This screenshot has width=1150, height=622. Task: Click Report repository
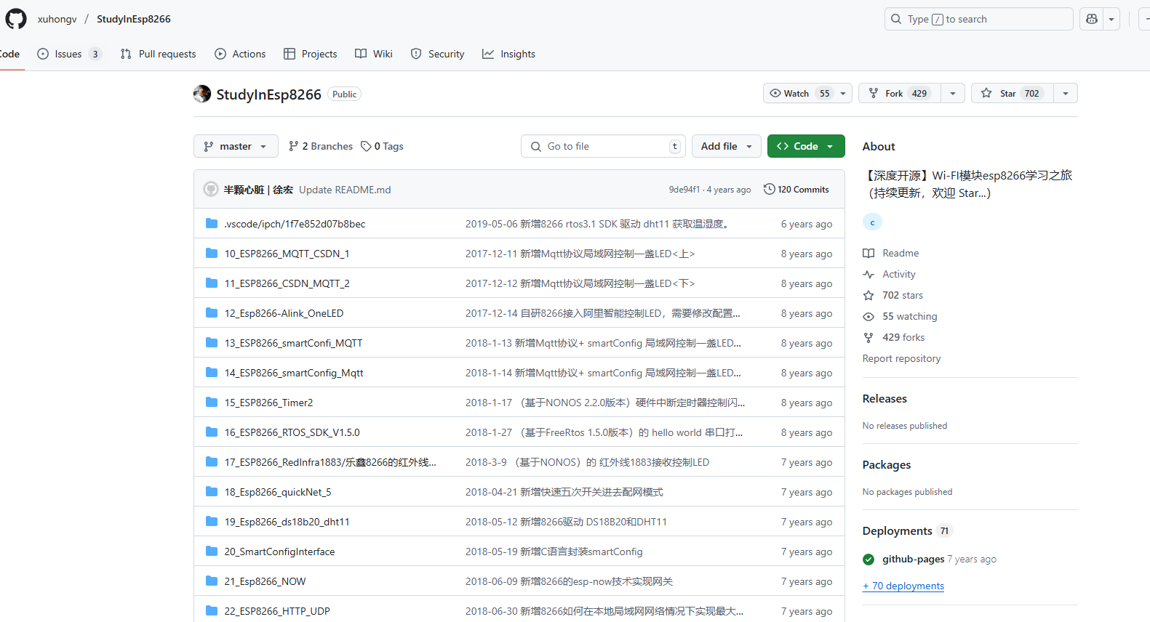tap(901, 358)
